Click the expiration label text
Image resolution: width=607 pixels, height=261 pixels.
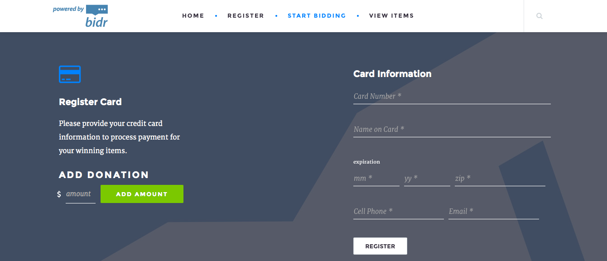point(366,162)
